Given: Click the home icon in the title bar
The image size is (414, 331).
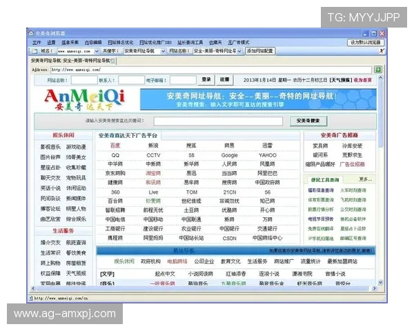Looking at the screenshot, I should (x=31, y=33).
